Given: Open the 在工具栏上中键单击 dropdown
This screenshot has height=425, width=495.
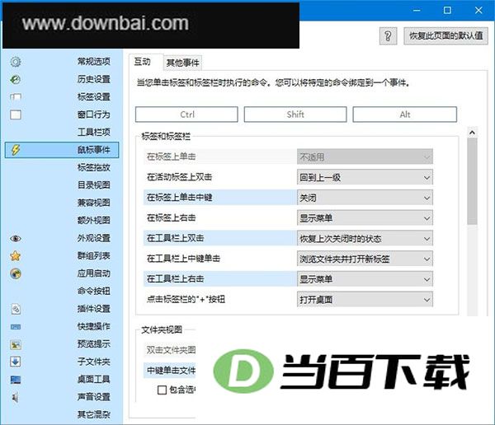Looking at the screenshot, I should [365, 259].
